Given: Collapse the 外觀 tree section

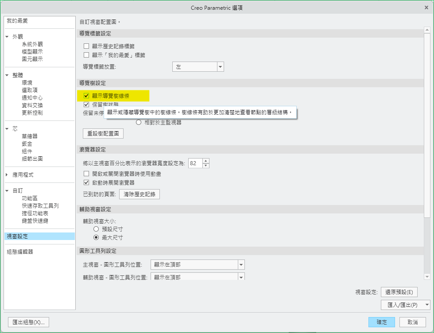Looking at the screenshot, I should (7, 37).
